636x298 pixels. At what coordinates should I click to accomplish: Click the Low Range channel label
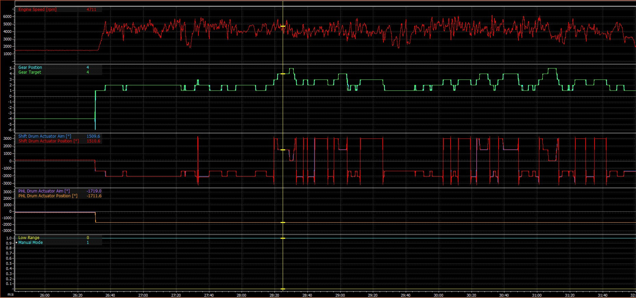tap(29, 238)
